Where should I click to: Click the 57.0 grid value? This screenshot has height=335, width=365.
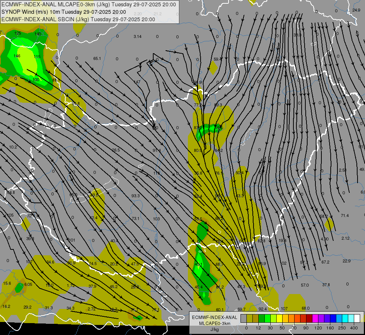[x=305, y=285]
